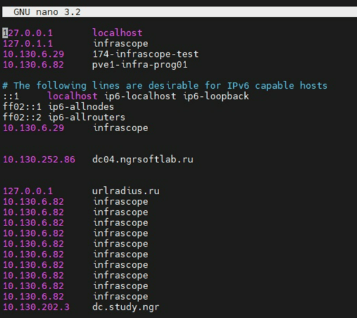Viewport: 357px width, 318px height.
Task: Click infrascope beside the second 10.130.6.29
Action: pos(121,128)
